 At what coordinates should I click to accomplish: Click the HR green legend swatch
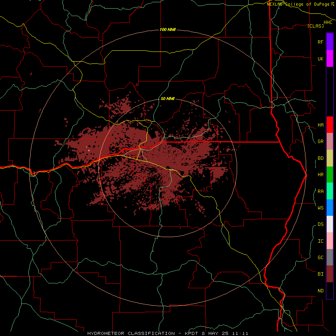point(330,175)
